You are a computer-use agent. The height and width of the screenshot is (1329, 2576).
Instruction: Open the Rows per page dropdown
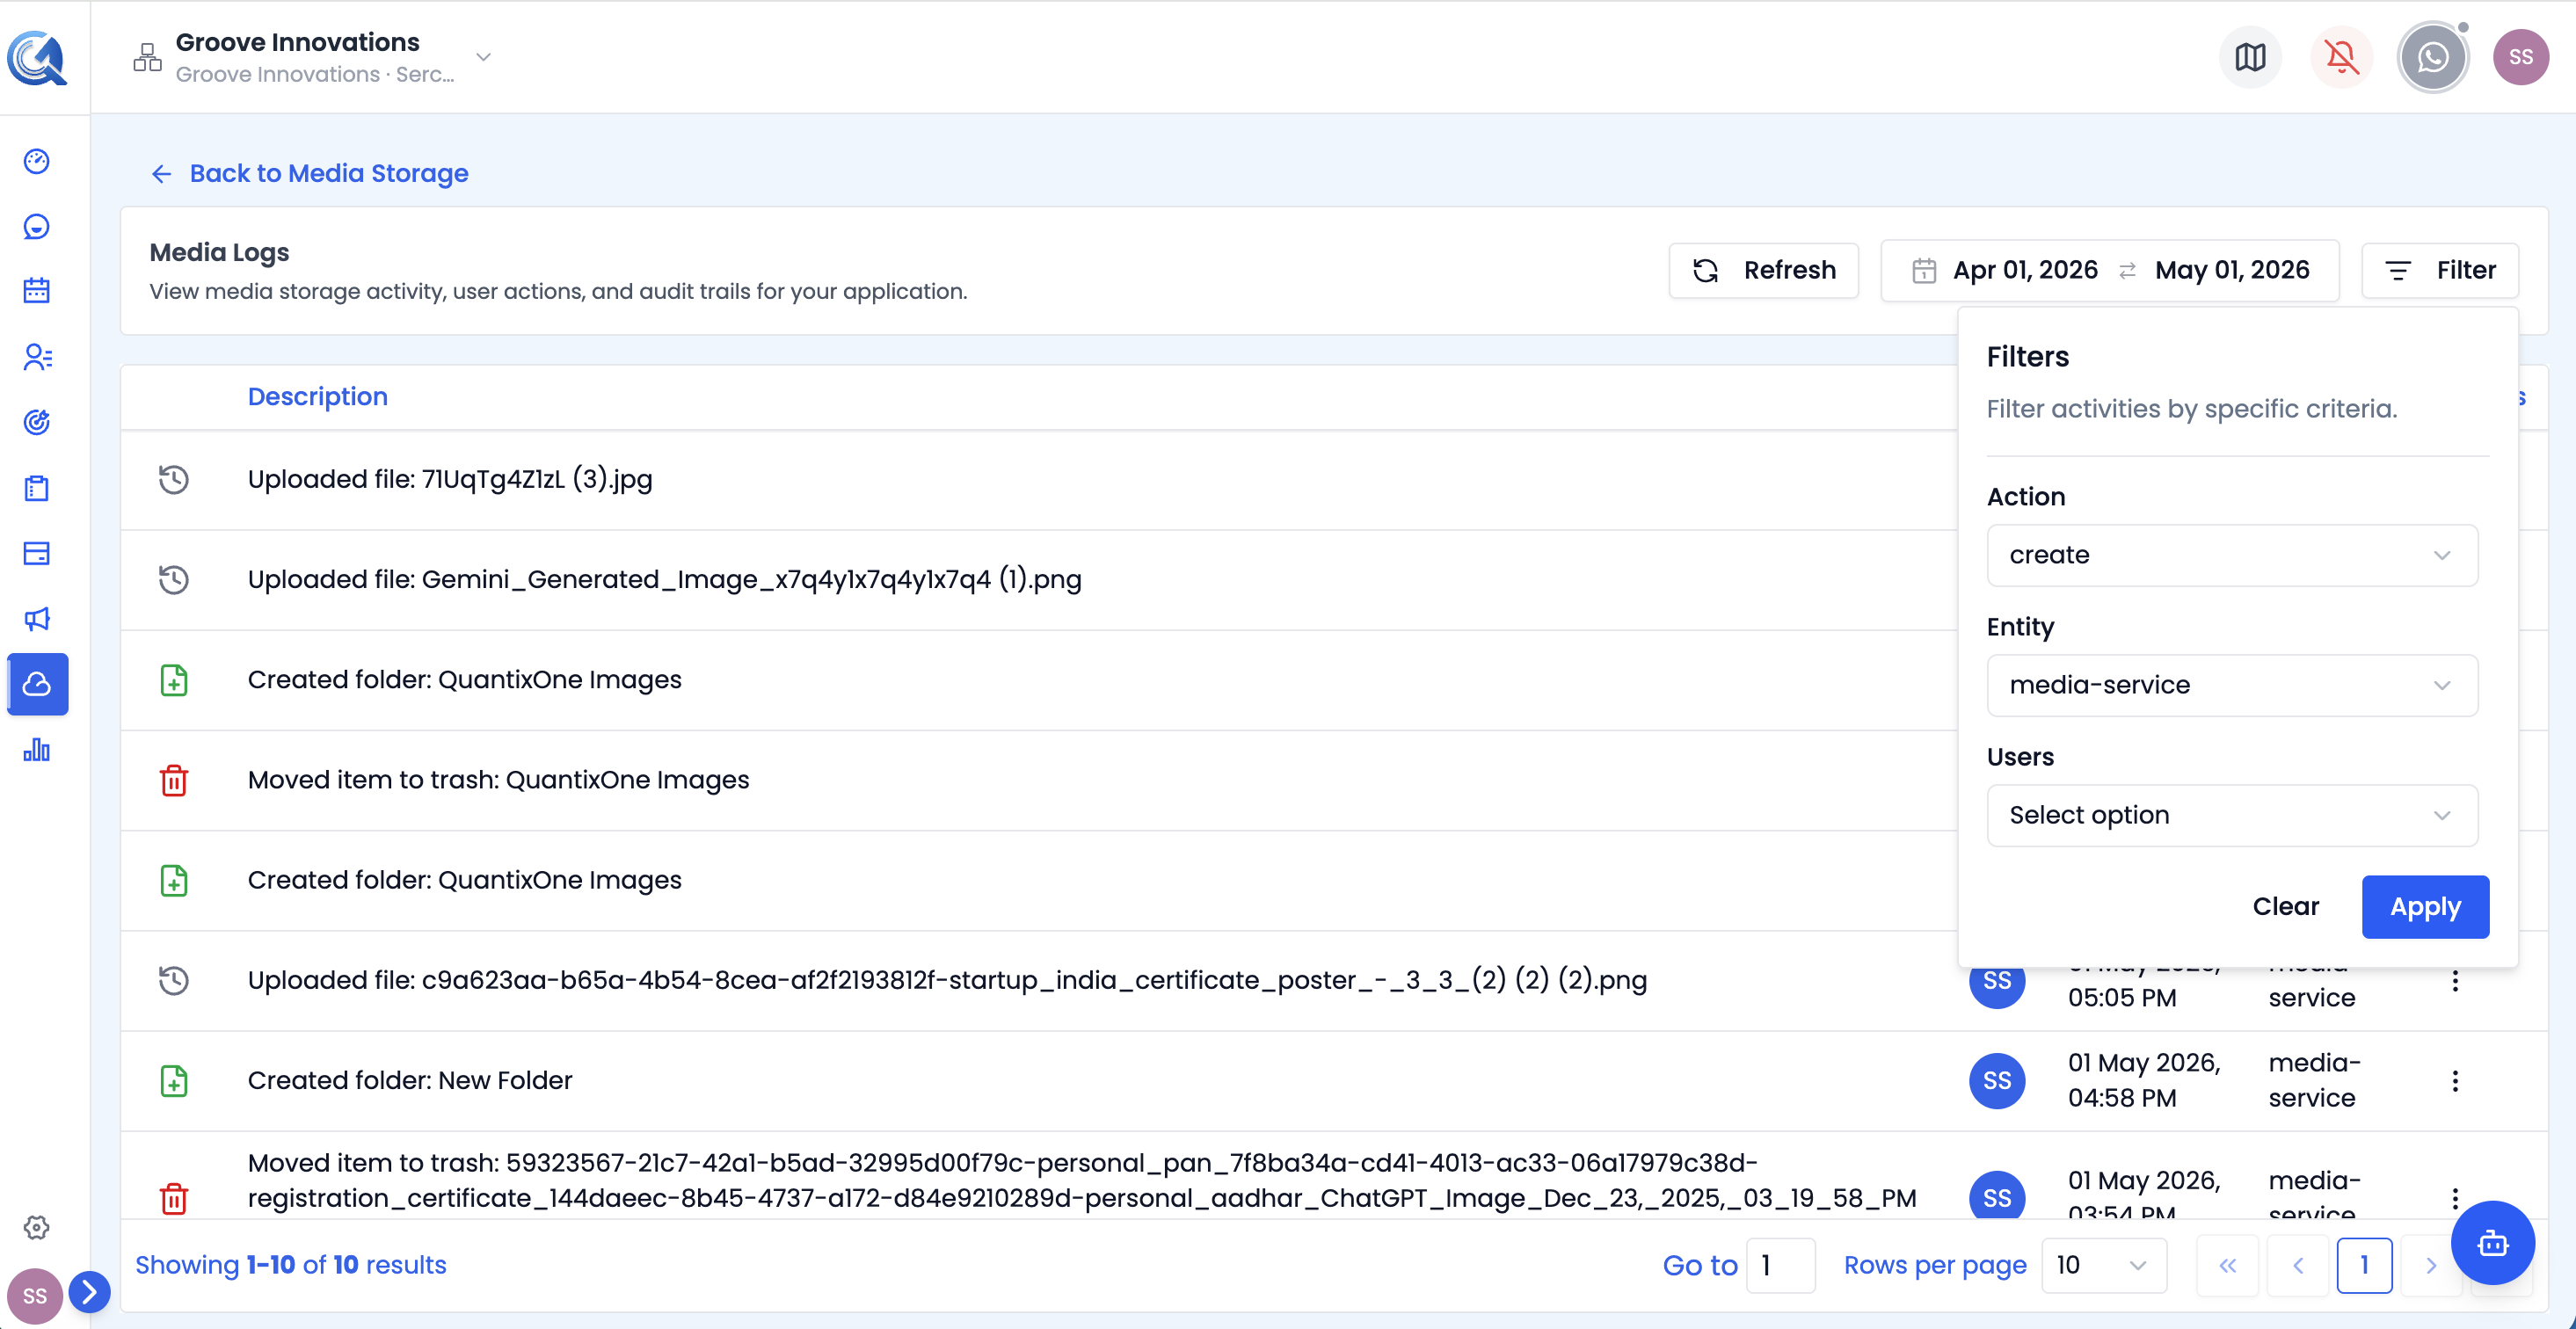[x=2103, y=1265]
